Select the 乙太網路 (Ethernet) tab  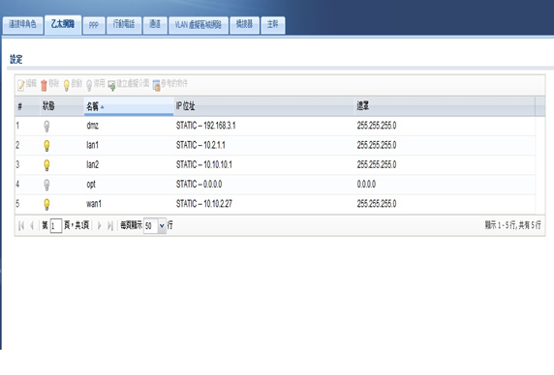point(63,24)
